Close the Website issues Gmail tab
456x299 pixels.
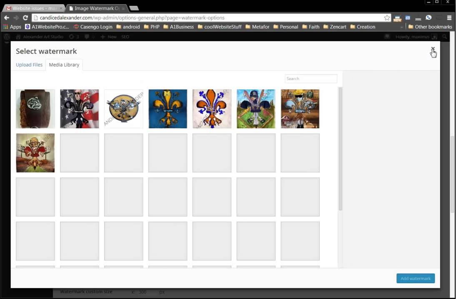tap(61, 9)
